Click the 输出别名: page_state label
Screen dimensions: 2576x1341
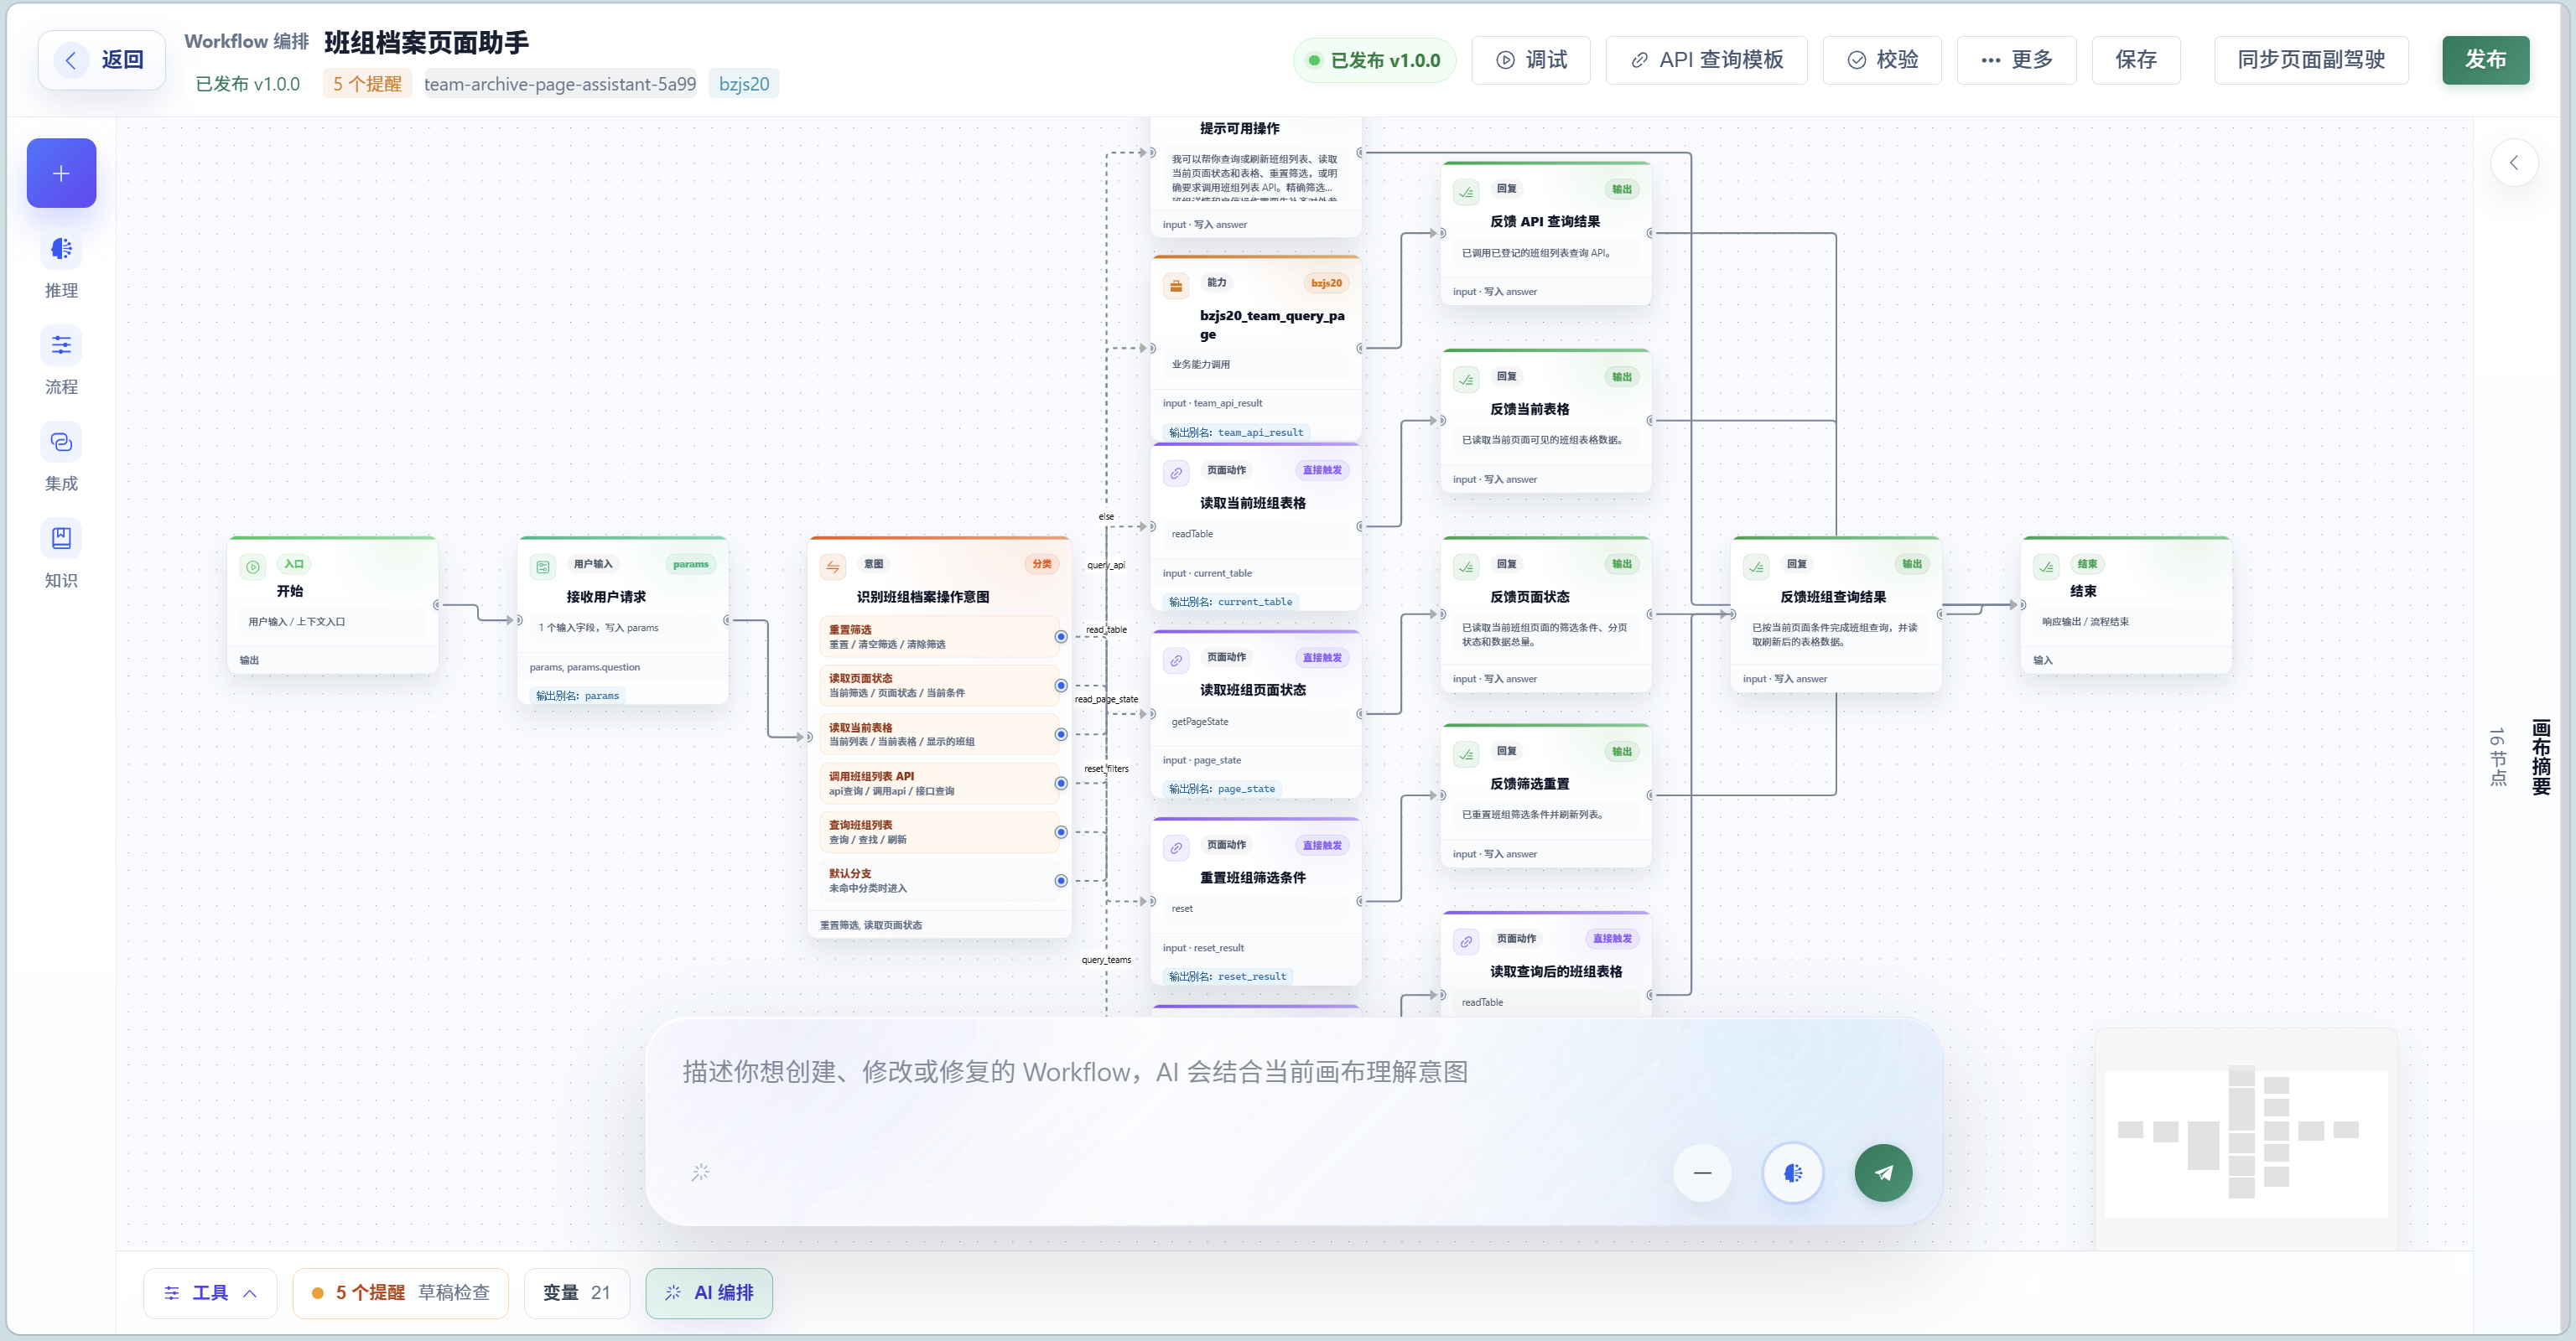click(x=1222, y=789)
